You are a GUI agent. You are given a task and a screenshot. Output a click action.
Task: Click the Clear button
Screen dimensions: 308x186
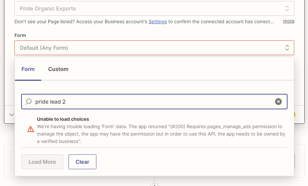pos(82,162)
